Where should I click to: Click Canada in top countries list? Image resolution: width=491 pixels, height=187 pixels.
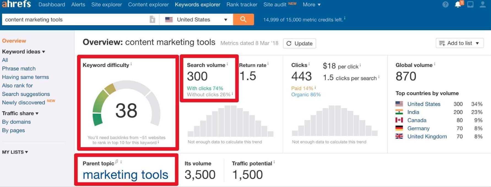tap(417, 120)
